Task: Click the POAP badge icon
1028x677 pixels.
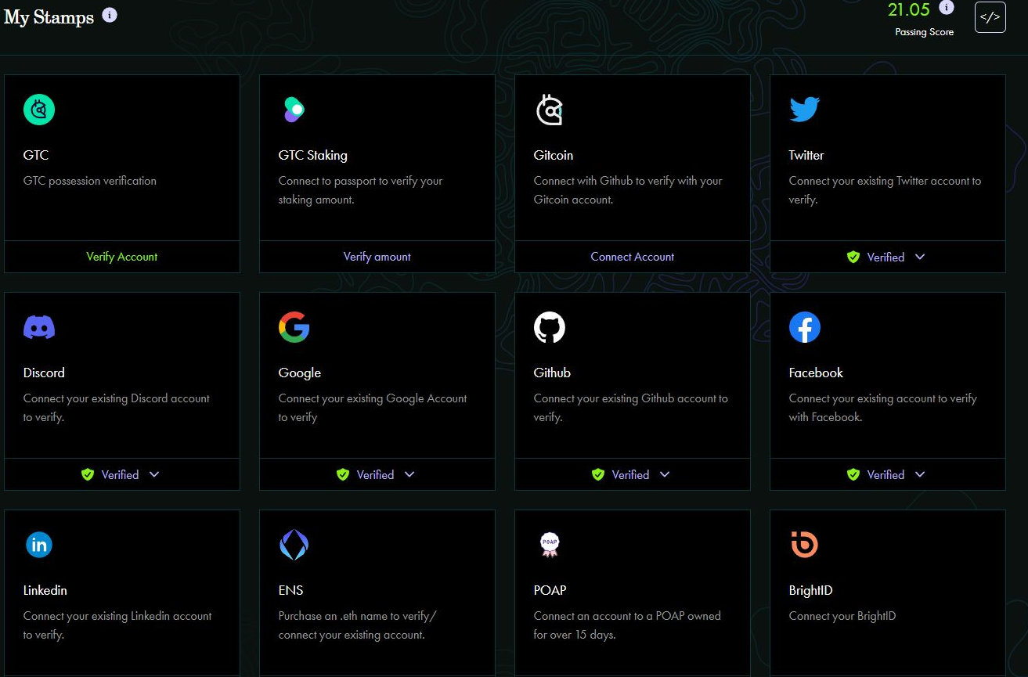Action: tap(550, 545)
